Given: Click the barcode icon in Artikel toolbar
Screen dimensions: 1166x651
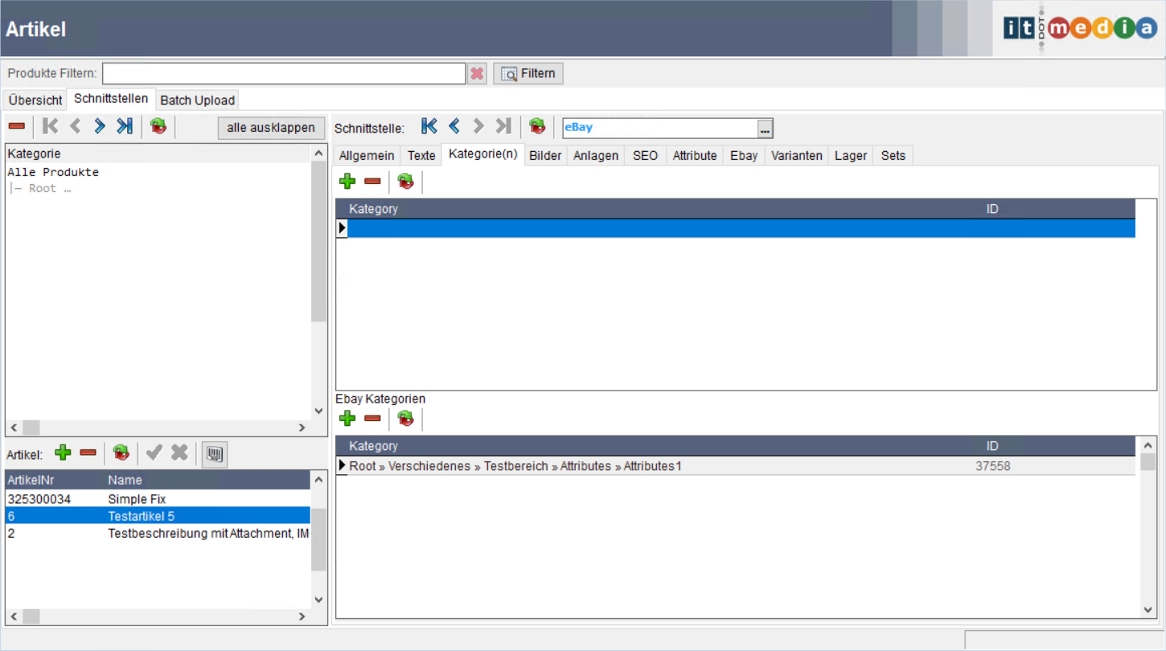Looking at the screenshot, I should 214,454.
